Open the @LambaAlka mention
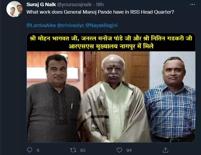This screenshot has width=201, height=155. pos(41,25)
